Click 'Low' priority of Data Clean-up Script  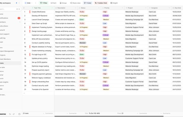[105, 23]
